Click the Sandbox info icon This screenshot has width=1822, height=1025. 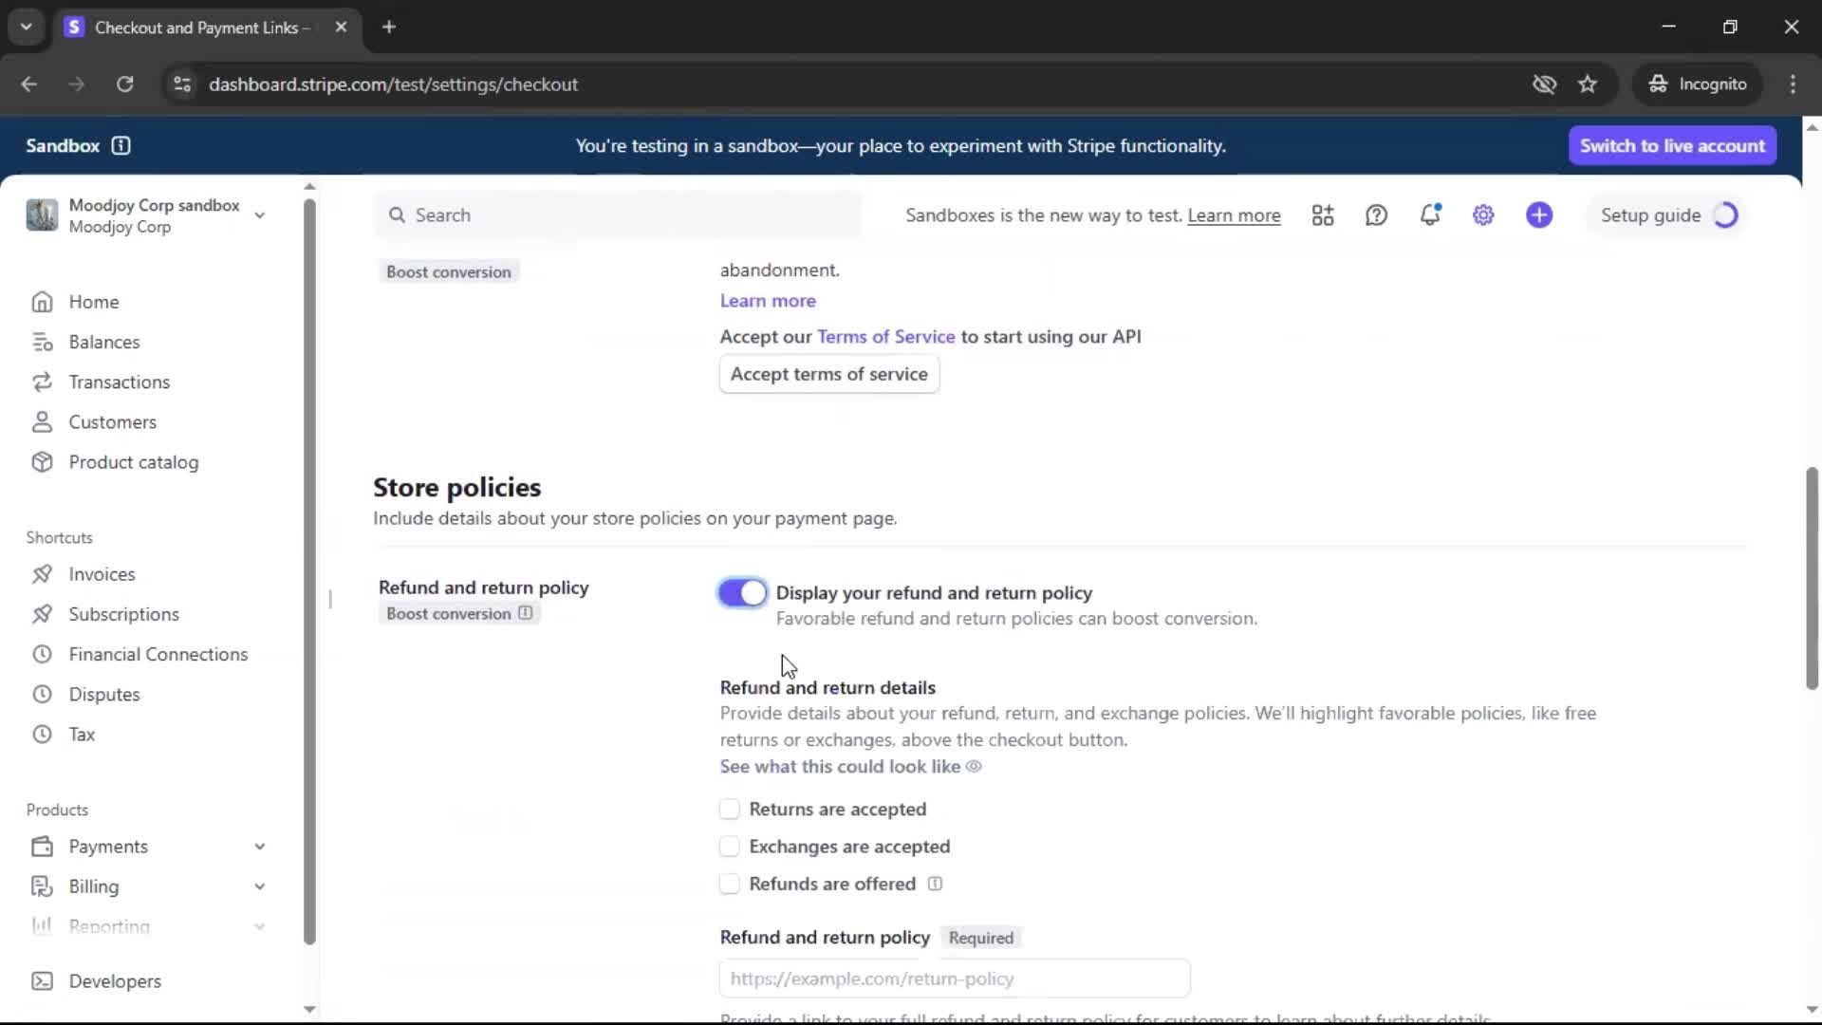121,145
